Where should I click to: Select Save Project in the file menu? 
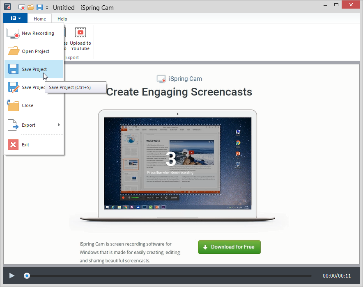34,69
